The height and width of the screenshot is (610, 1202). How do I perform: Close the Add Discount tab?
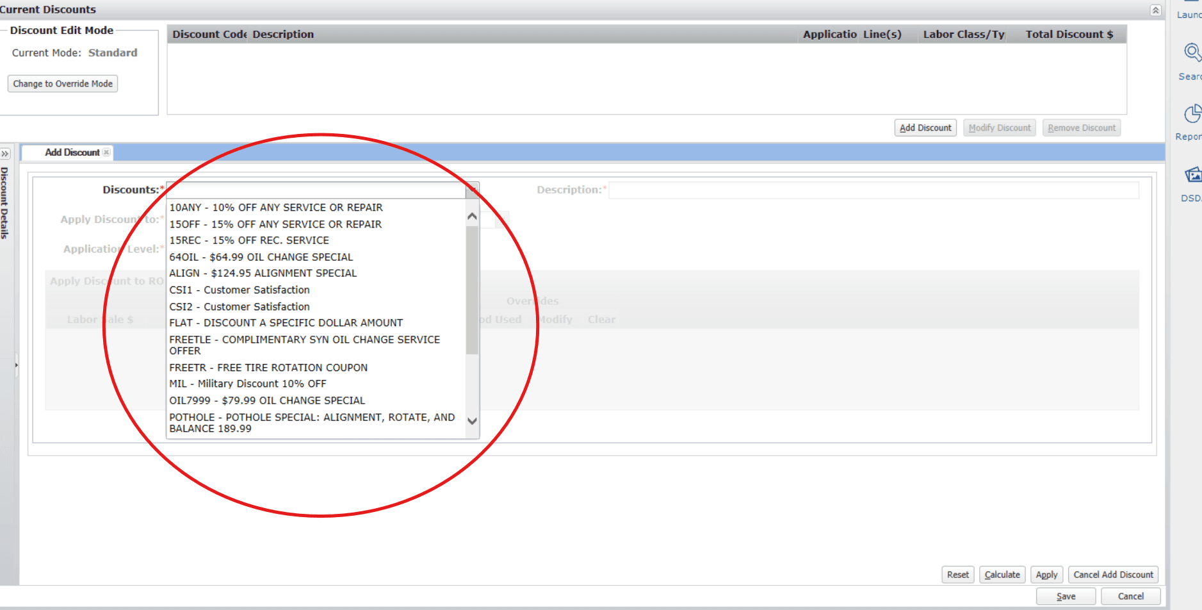(x=106, y=152)
